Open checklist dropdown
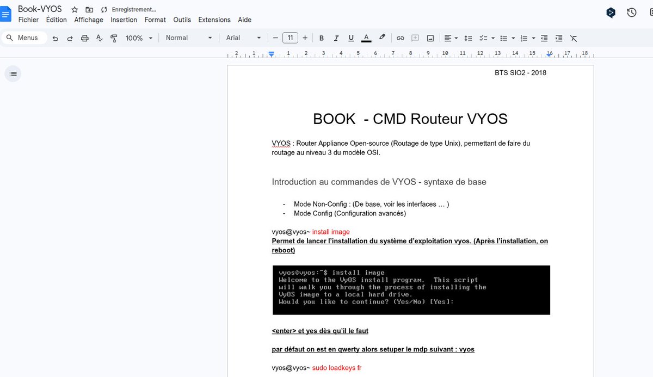This screenshot has height=377, width=653. pyautogui.click(x=486, y=38)
